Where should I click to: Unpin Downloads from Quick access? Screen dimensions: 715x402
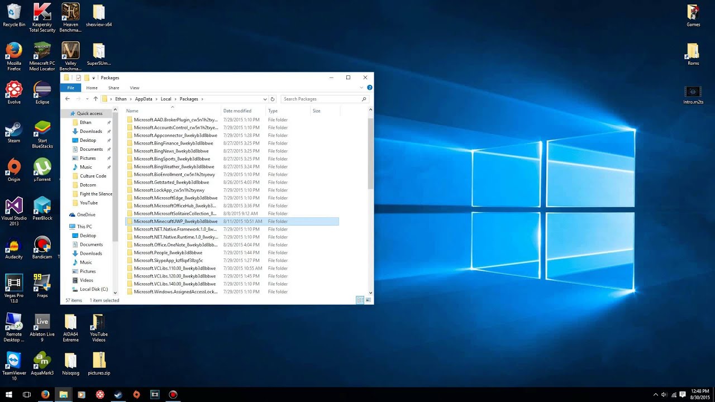(x=109, y=131)
